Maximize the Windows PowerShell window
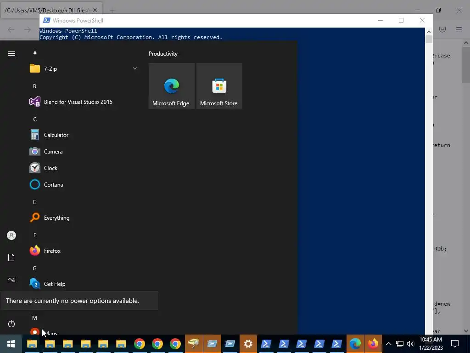Viewport: 470px width, 353px height. [401, 20]
